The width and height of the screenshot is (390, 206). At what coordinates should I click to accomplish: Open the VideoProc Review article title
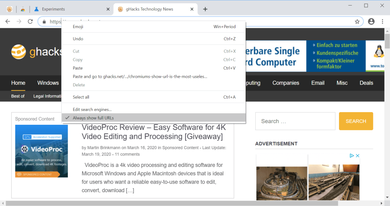pyautogui.click(x=154, y=132)
